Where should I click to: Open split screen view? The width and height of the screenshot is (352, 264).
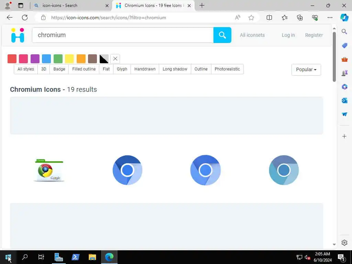coord(269,18)
